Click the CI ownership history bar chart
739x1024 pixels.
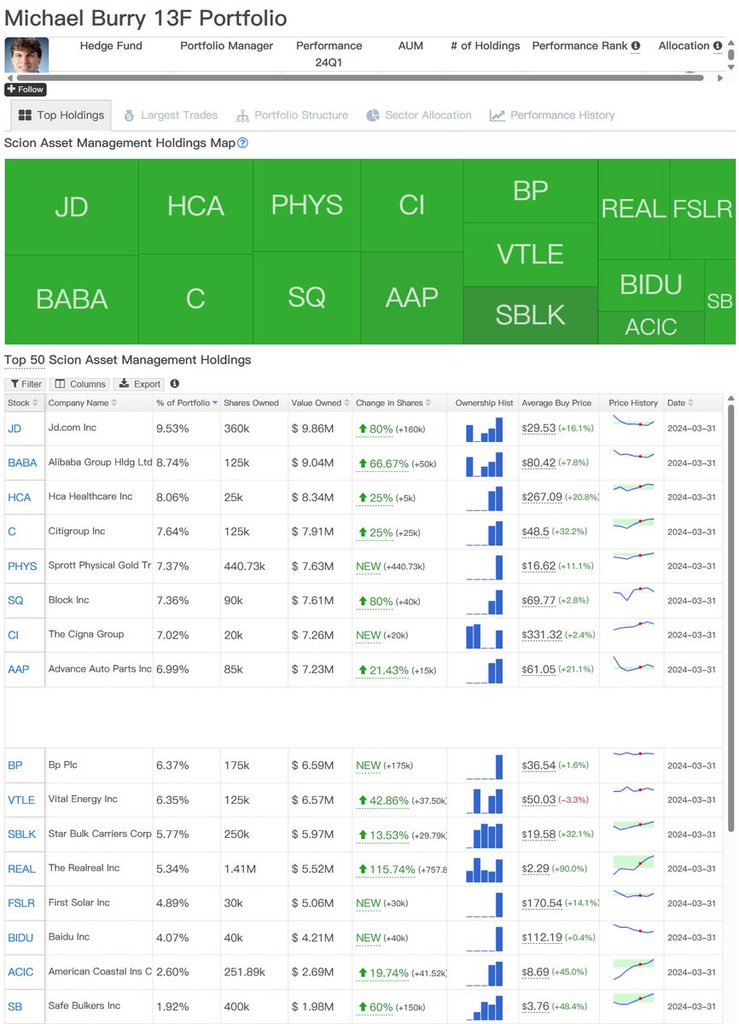tap(484, 635)
